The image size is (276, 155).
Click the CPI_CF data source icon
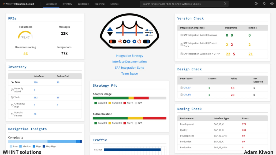coord(181,88)
